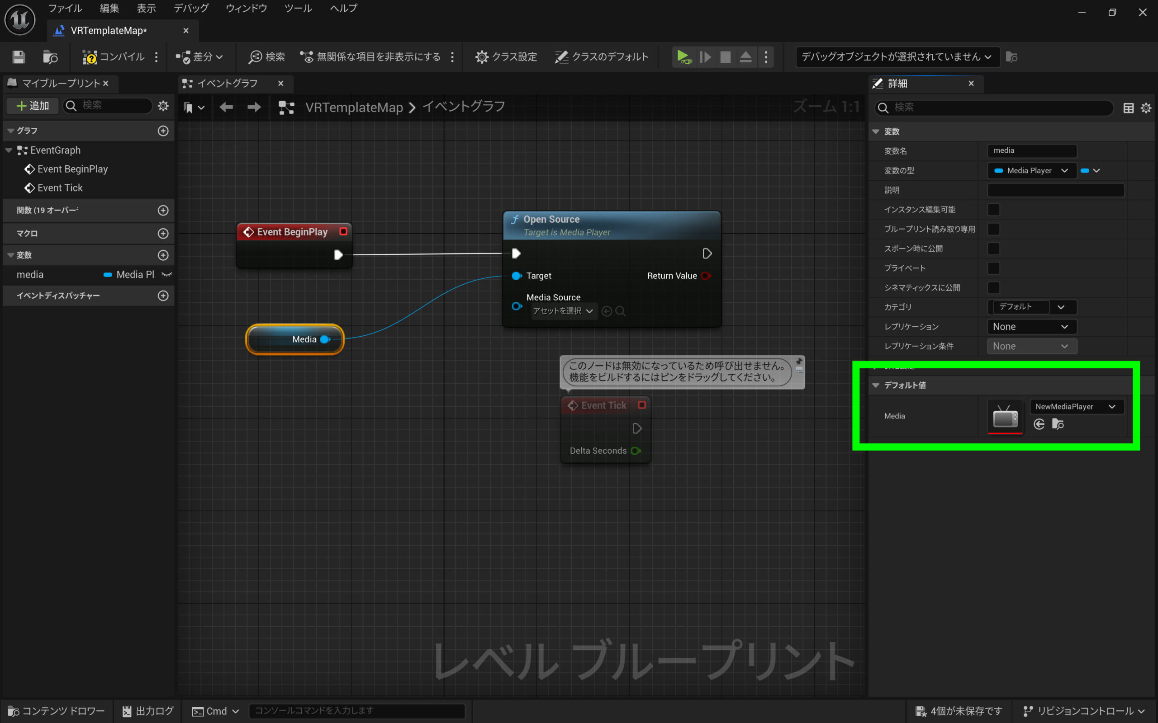Open the NewMediaPlayer asset dropdown

pos(1076,406)
